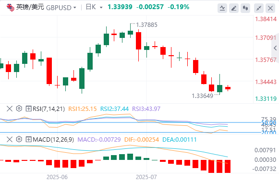Screen dimensions: 279x182
Task: Open MACD indicator settings
Action: tap(19, 139)
